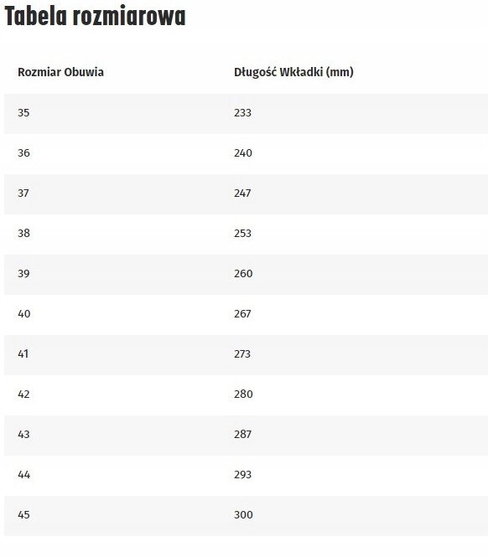This screenshot has height=557, width=488.
Task: Select shoe size 41 cell
Action: click(x=23, y=353)
